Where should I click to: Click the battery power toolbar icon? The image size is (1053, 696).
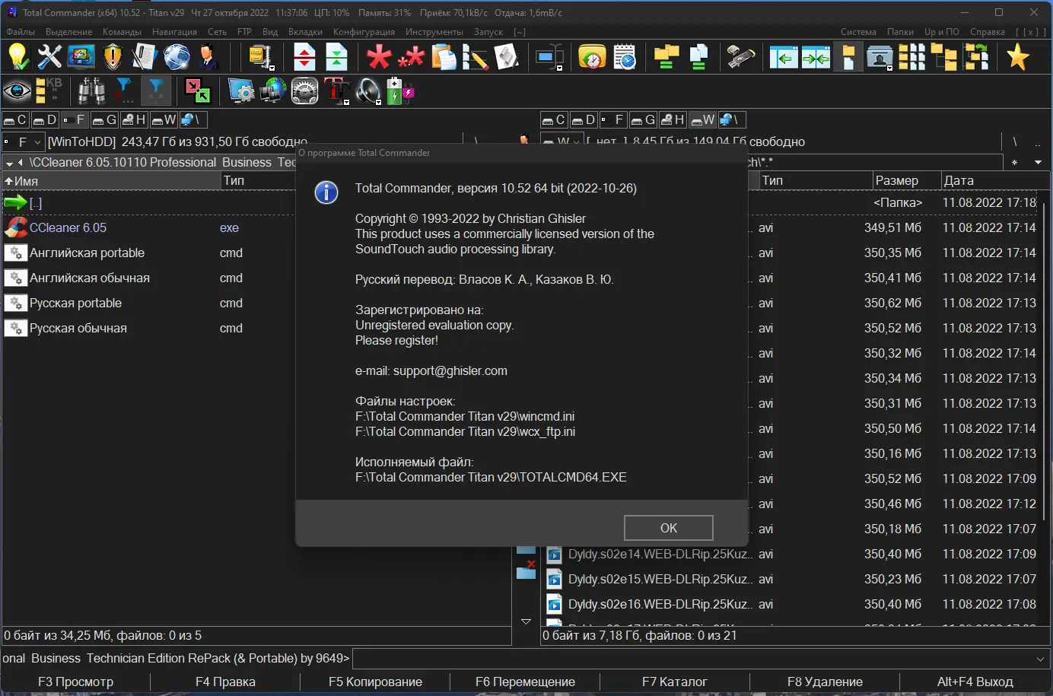point(394,91)
